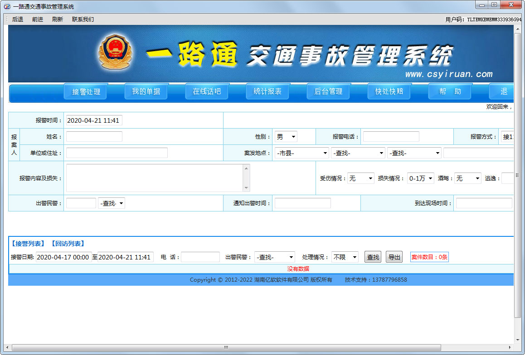Click the 导出 export button
Viewport: 525px width, 355px height.
pyautogui.click(x=394, y=257)
